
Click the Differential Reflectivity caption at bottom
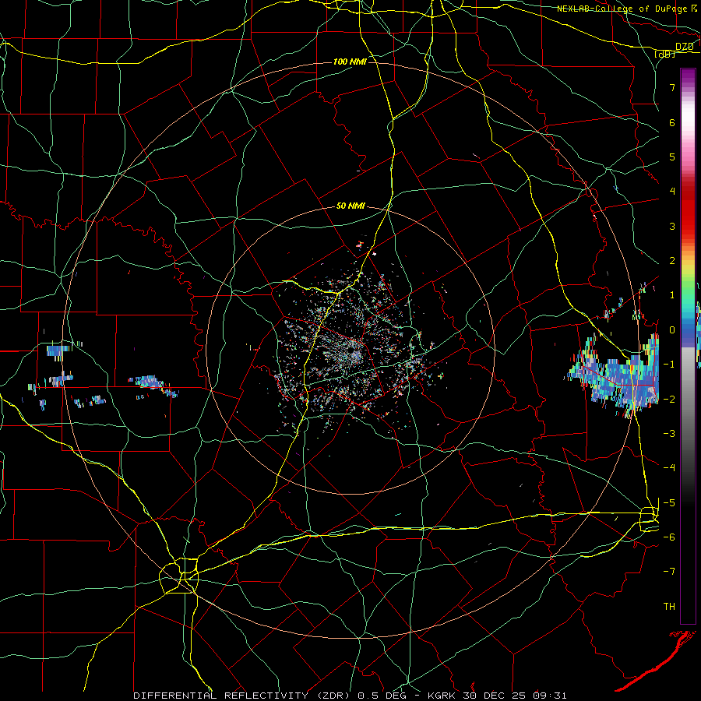point(350,696)
